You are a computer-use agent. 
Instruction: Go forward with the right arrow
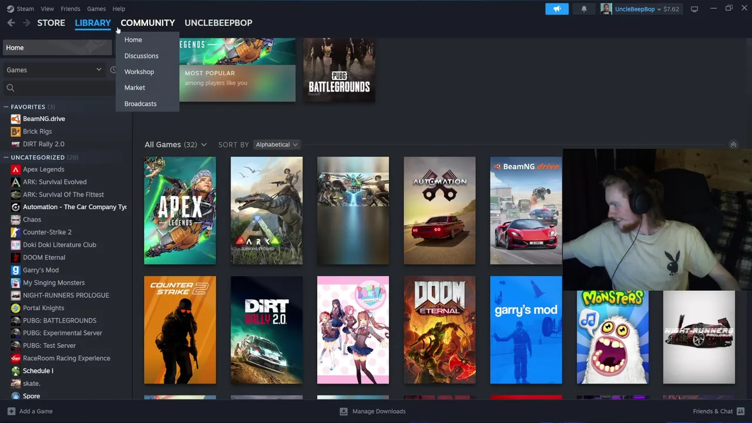point(26,22)
